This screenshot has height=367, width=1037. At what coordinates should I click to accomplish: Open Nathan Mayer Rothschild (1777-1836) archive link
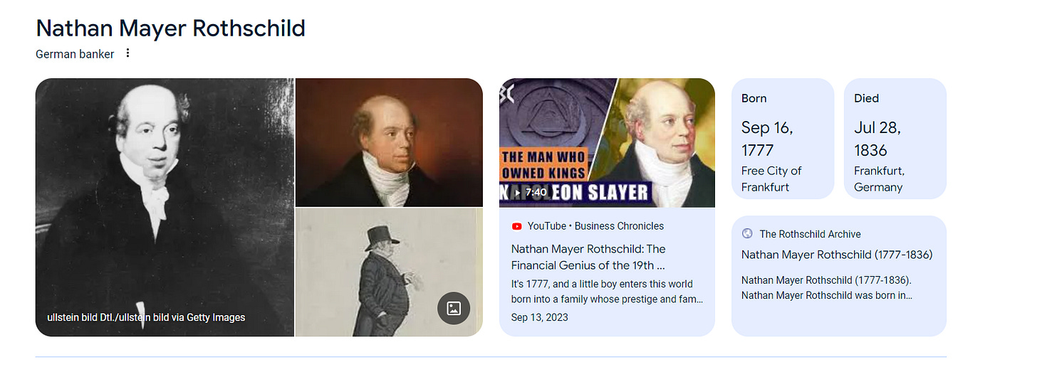837,255
